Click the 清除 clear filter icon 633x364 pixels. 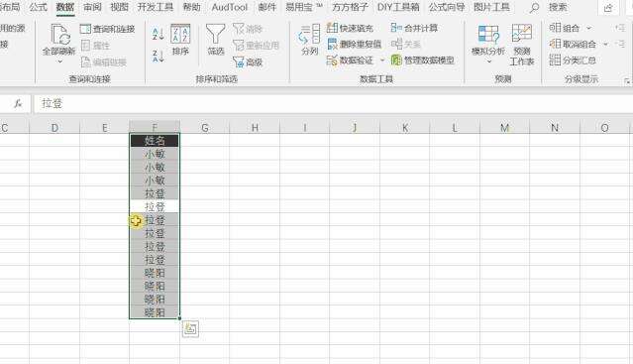pyautogui.click(x=239, y=29)
